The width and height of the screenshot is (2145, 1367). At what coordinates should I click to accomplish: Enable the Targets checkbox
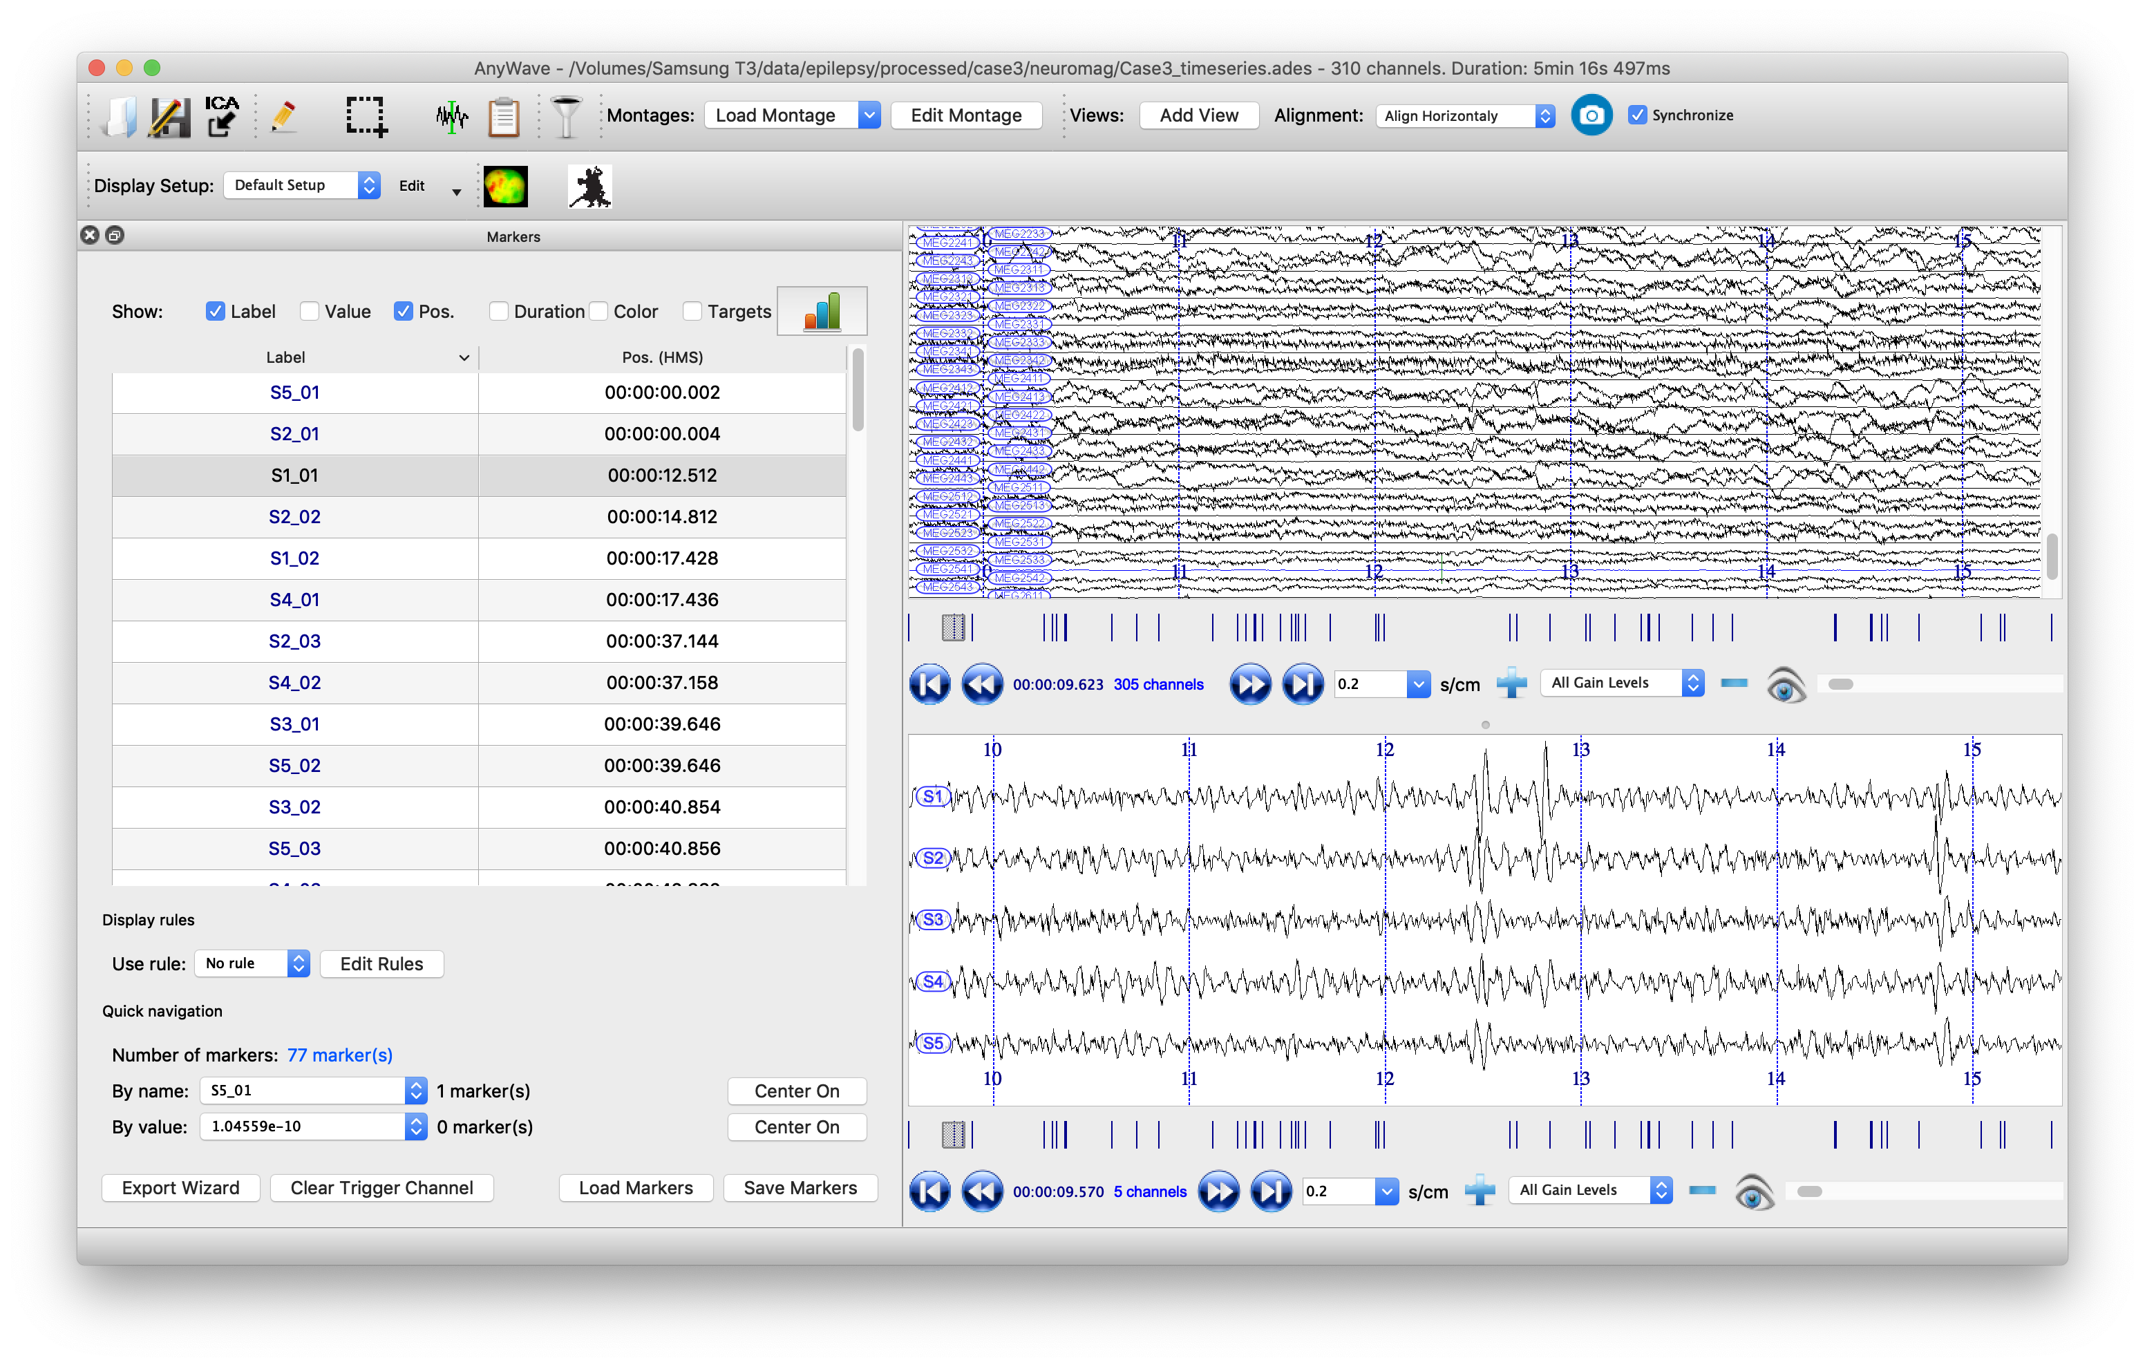691,311
